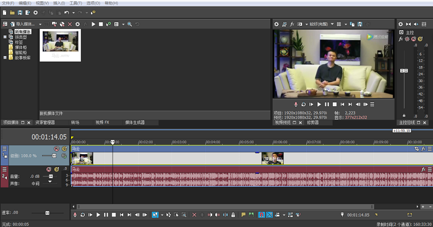This screenshot has width=433, height=227.
Task: Open the 选项(O) menu
Action: [x=93, y=3]
